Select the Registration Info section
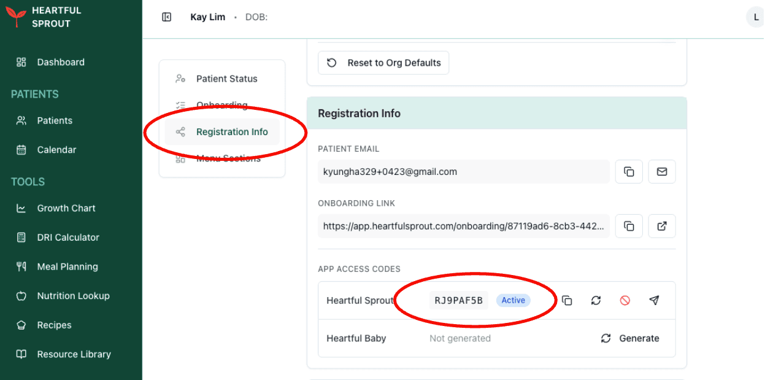 point(222,132)
